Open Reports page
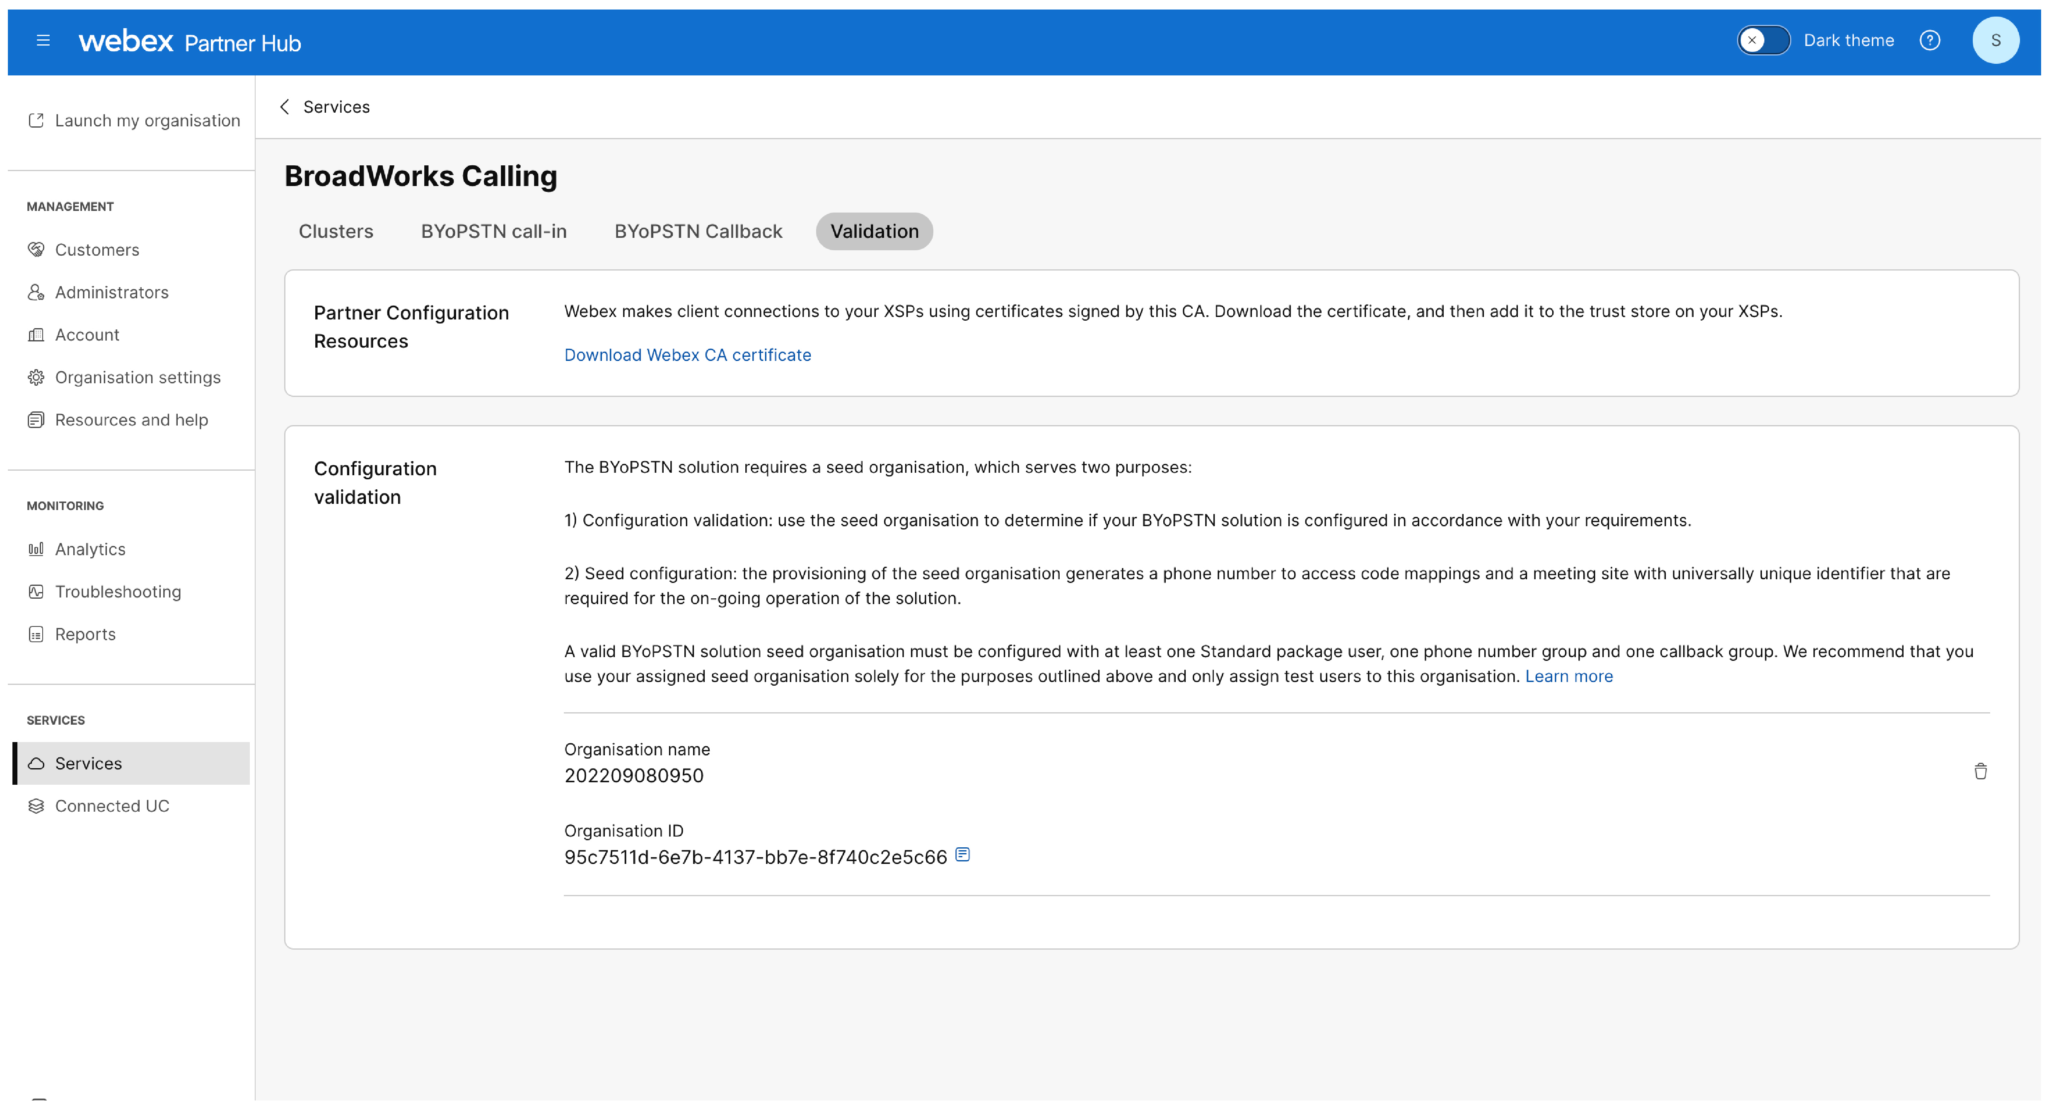This screenshot has height=1110, width=2049. [x=85, y=634]
